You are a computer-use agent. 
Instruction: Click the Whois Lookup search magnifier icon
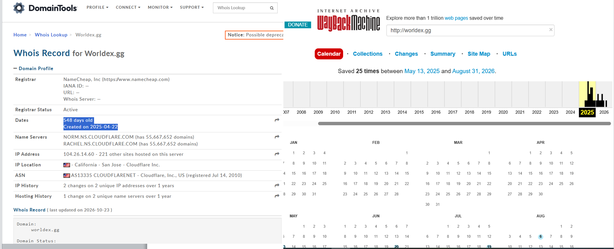click(x=272, y=8)
